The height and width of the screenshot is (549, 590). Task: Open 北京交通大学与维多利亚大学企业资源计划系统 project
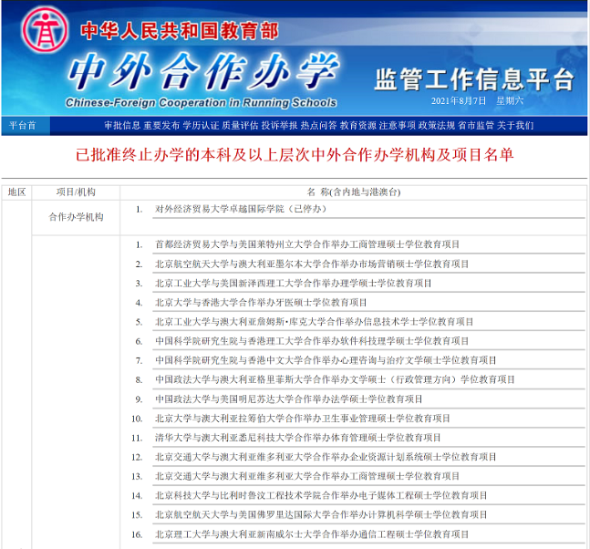pyautogui.click(x=326, y=457)
